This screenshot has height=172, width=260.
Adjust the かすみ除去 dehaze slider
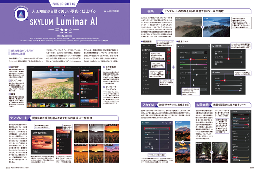coord(228,54)
